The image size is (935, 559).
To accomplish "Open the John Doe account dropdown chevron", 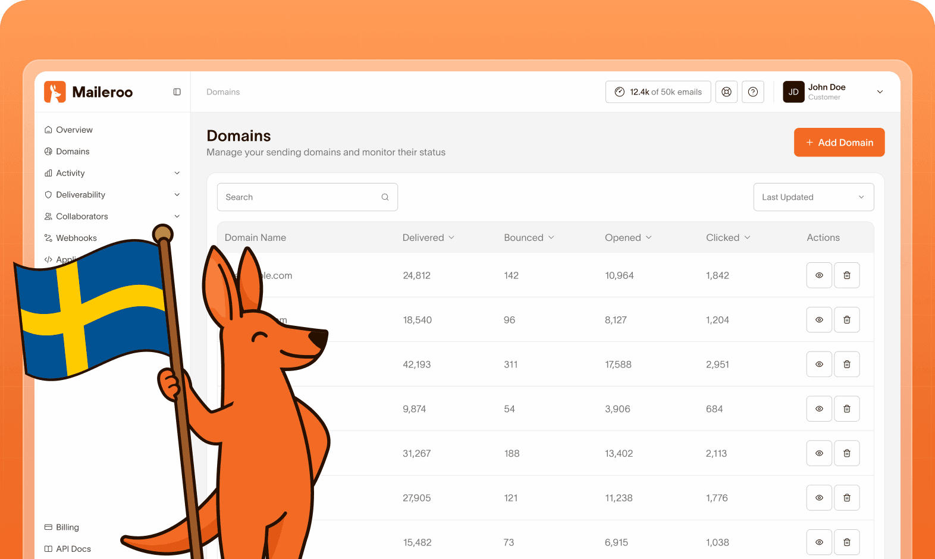I will coord(880,92).
